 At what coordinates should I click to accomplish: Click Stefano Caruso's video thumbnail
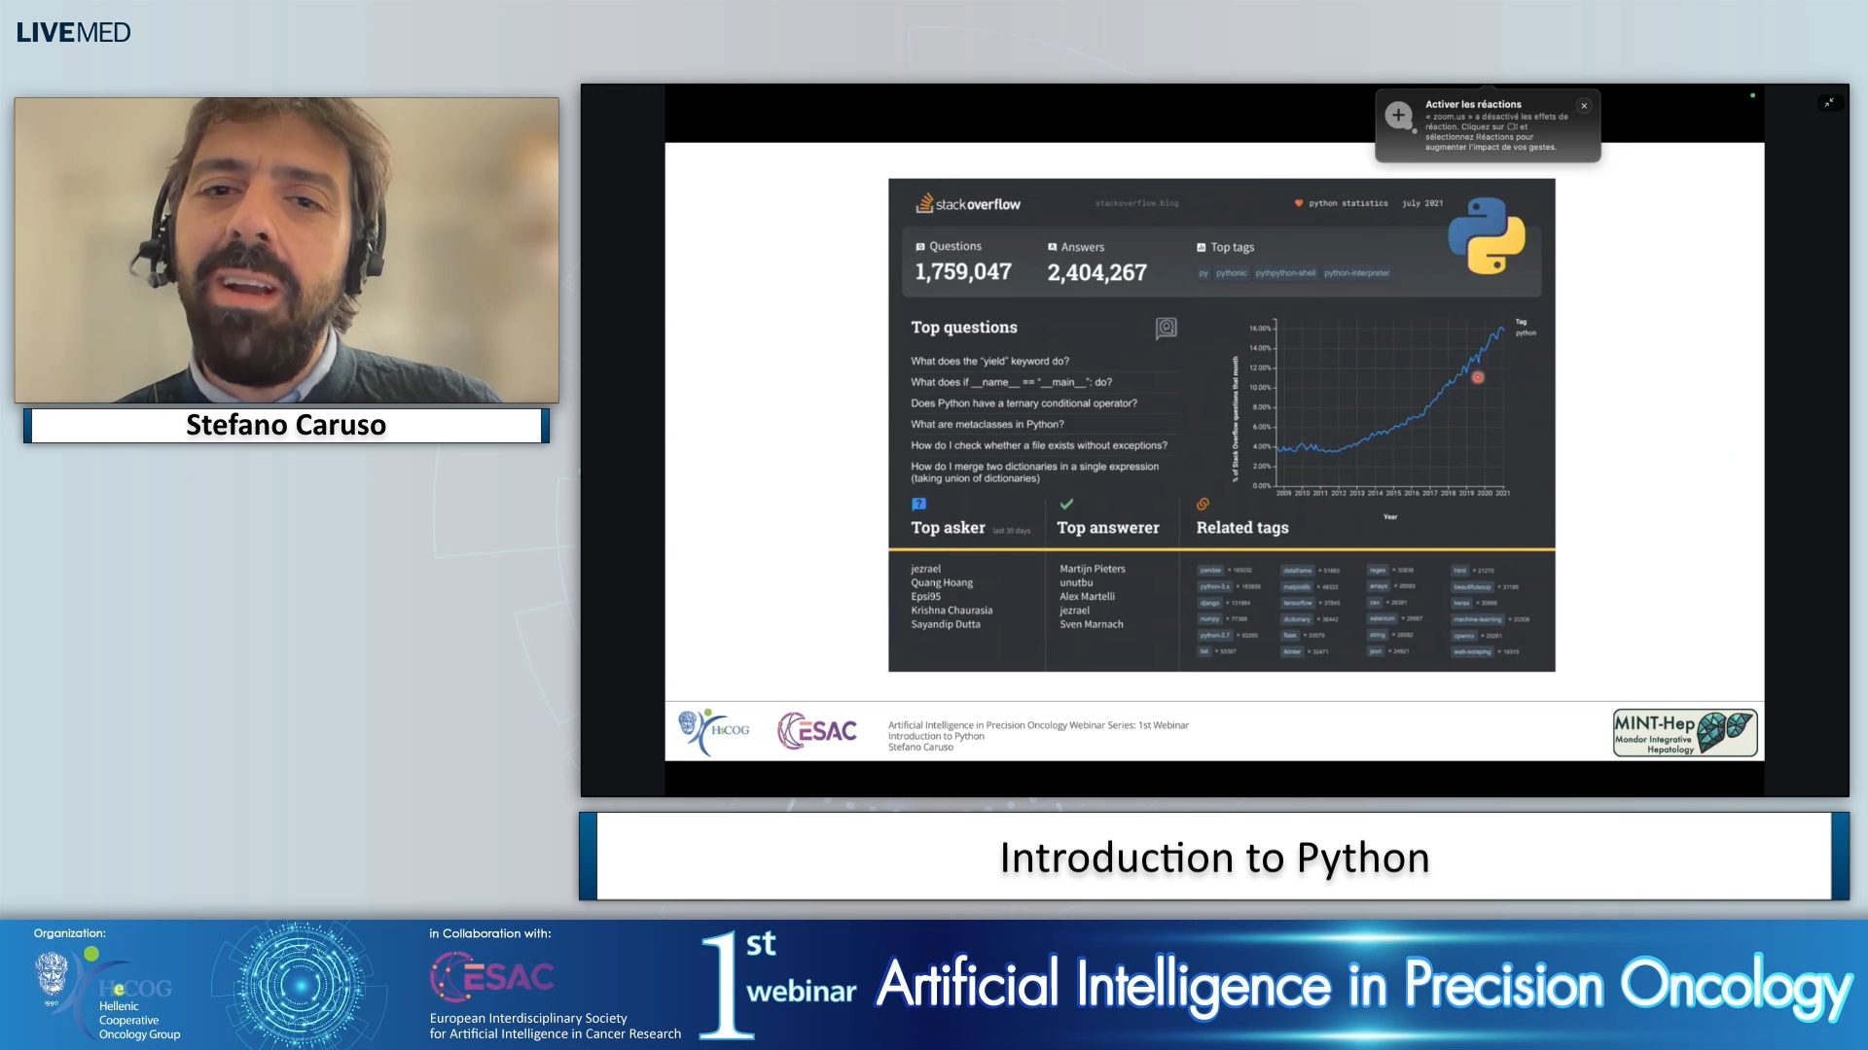tap(286, 250)
